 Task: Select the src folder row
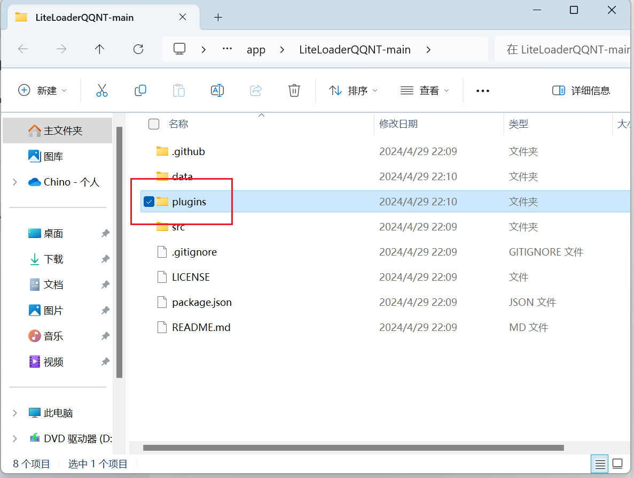[385, 227]
